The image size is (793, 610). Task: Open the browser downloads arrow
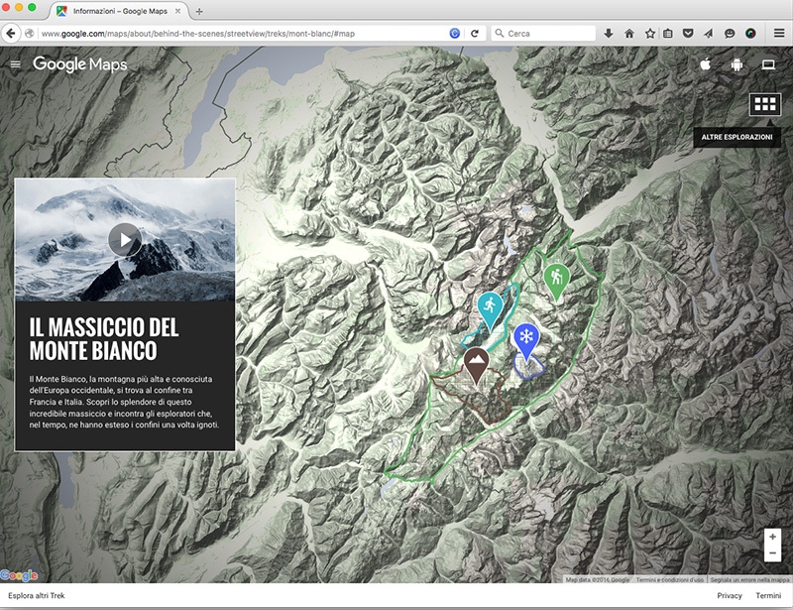click(x=609, y=34)
